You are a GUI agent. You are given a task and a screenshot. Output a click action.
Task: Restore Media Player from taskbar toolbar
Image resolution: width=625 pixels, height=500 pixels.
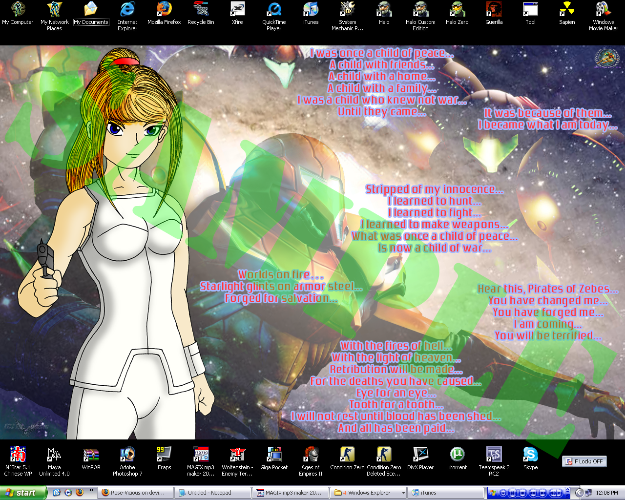(x=567, y=496)
